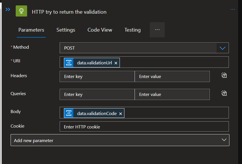Open the overflow tab menu beside Testing
The image size is (242, 164).
157,30
